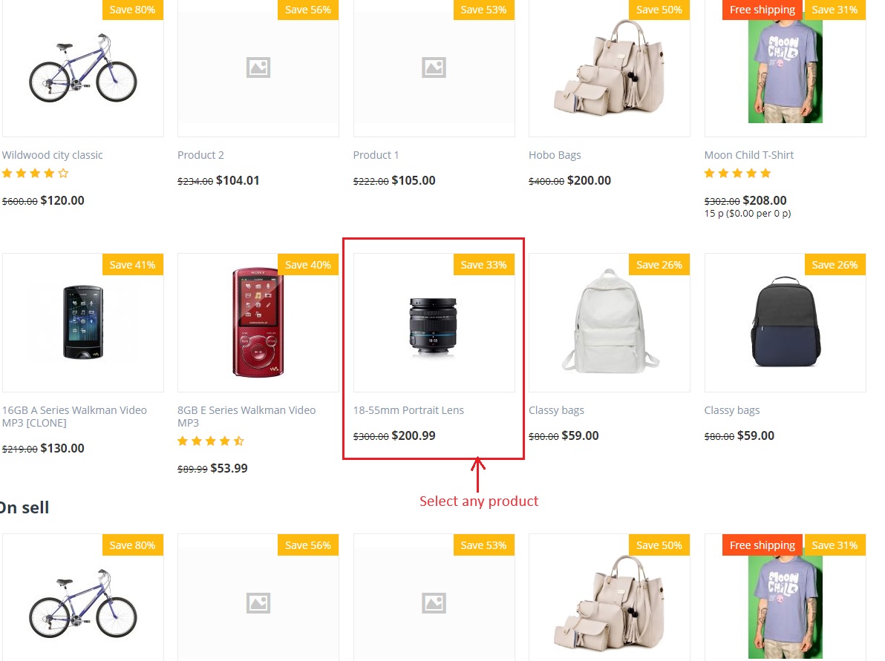The width and height of the screenshot is (885, 661).
Task: Open 16GB A Series Walkman Video MP3 [CLONE] link
Action: click(x=74, y=416)
